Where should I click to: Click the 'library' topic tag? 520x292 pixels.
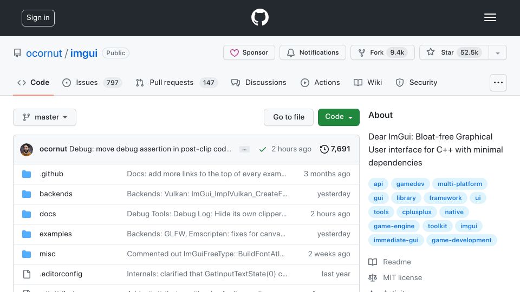[406, 198]
